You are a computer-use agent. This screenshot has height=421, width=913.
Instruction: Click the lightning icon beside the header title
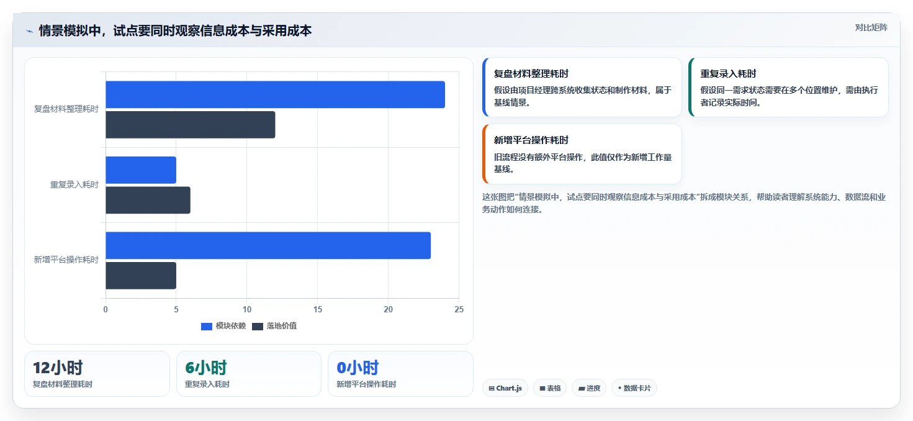(x=29, y=31)
